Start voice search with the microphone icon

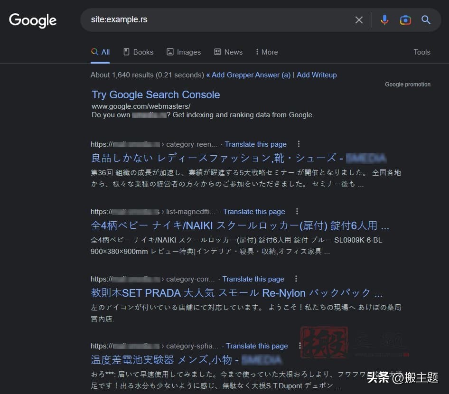point(384,20)
